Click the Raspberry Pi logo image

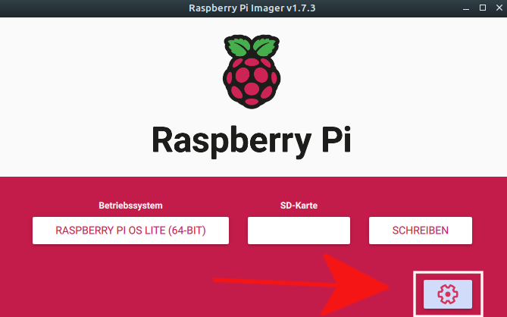(x=252, y=71)
